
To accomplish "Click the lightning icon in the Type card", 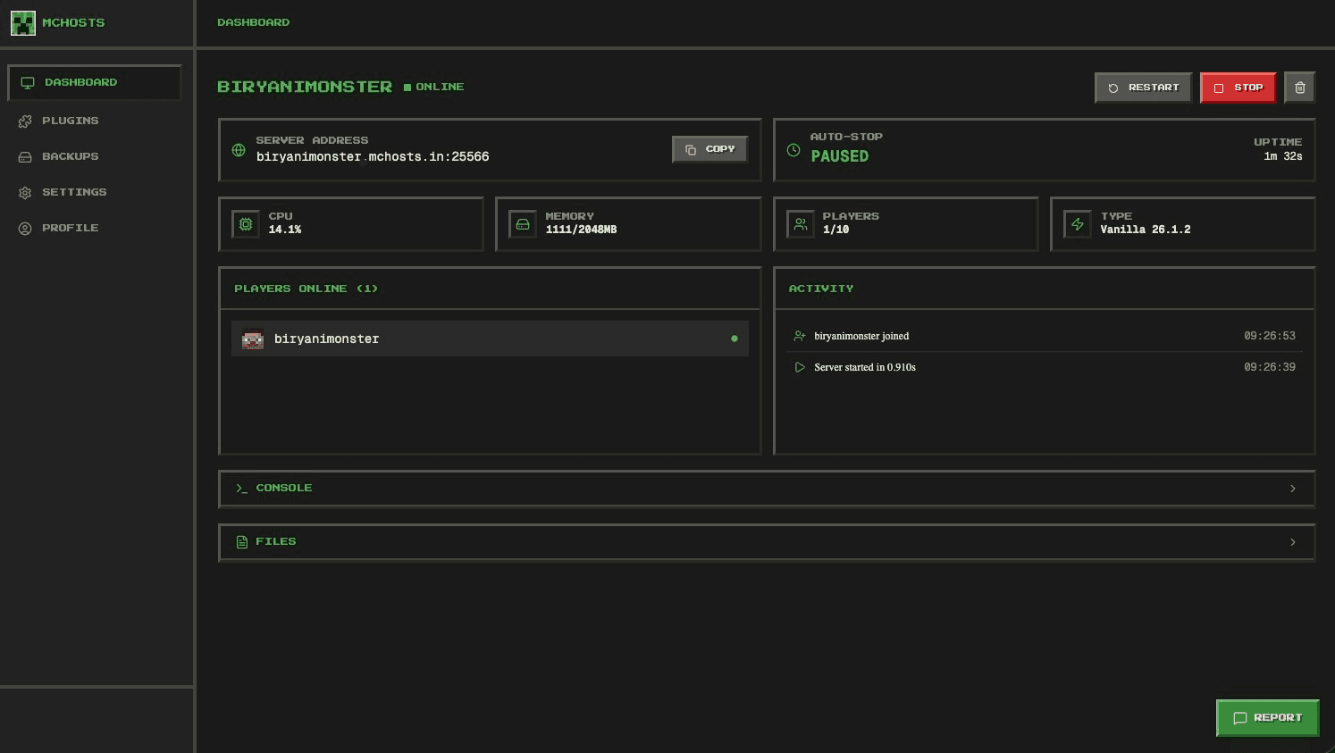I will click(1078, 224).
